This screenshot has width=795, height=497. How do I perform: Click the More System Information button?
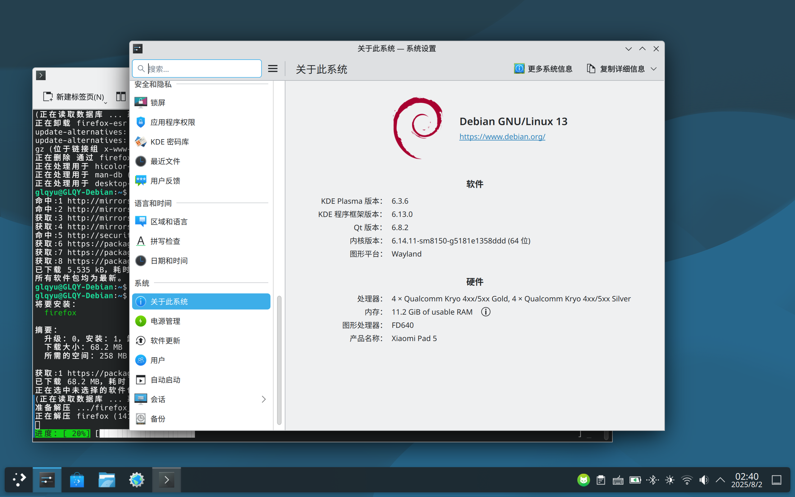point(543,69)
